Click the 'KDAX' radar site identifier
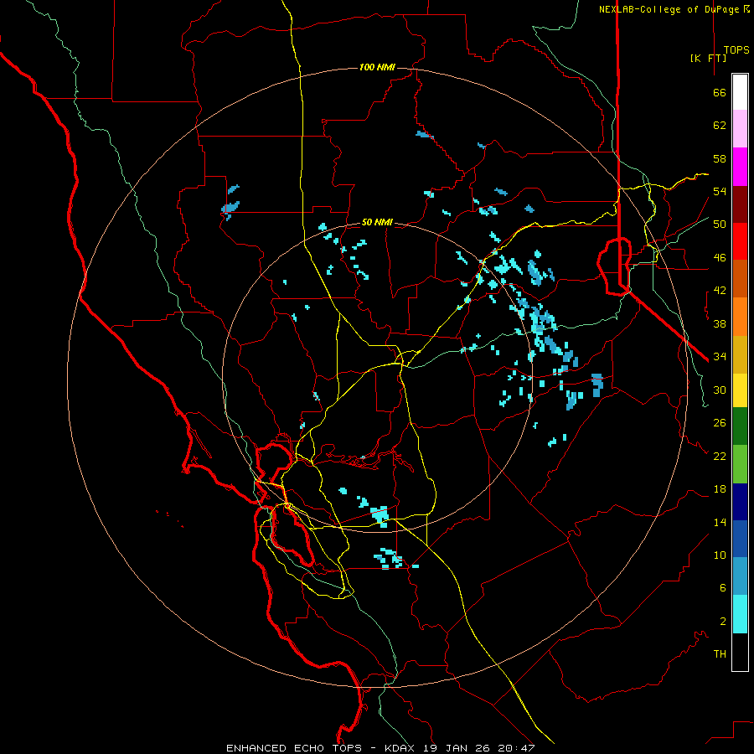This screenshot has width=754, height=754. point(401,748)
